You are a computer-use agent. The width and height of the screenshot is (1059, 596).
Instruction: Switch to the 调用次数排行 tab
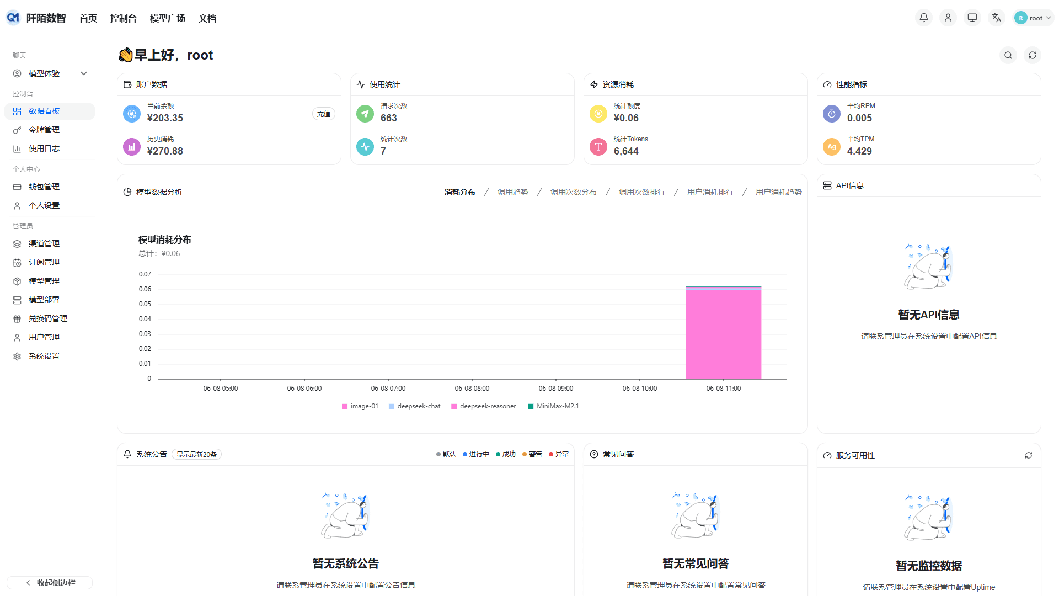click(x=642, y=192)
